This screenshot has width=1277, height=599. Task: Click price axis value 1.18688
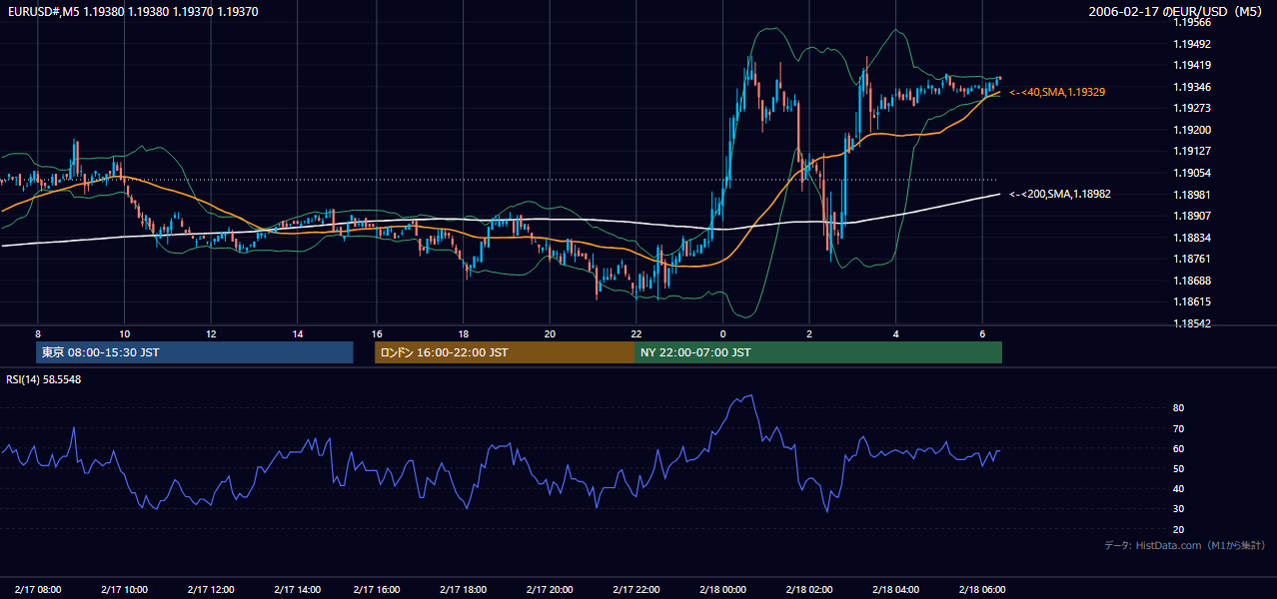click(1191, 282)
